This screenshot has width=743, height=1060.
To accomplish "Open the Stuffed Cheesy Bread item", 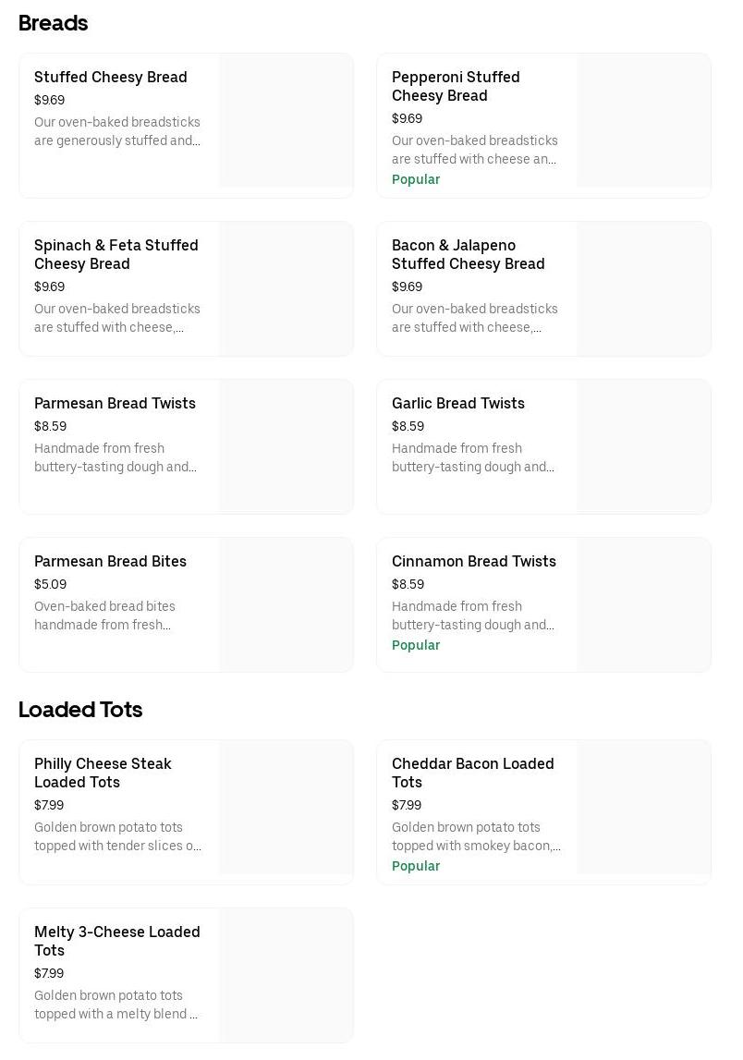I will (111, 78).
